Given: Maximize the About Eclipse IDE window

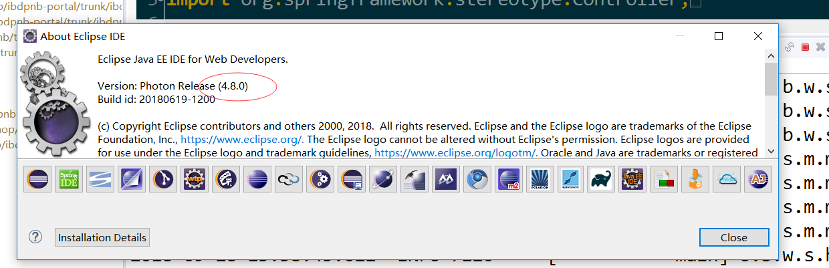Looking at the screenshot, I should pyautogui.click(x=719, y=36).
